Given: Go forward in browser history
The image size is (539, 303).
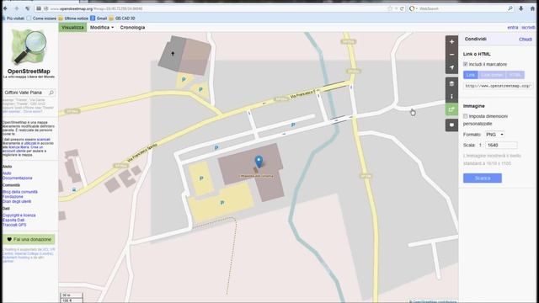Looking at the screenshot, I should point(17,8).
